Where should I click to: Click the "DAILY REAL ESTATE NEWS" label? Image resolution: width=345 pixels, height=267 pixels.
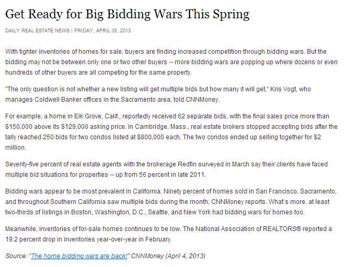point(38,31)
